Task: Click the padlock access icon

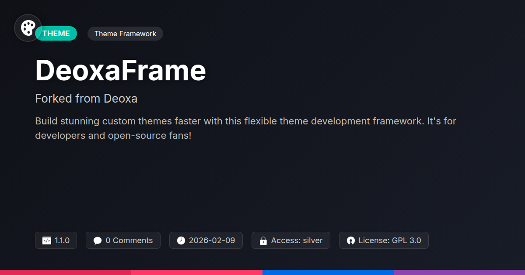Action: pyautogui.click(x=263, y=241)
